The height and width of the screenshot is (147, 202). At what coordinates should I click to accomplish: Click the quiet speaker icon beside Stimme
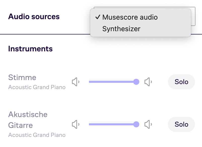tap(76, 82)
